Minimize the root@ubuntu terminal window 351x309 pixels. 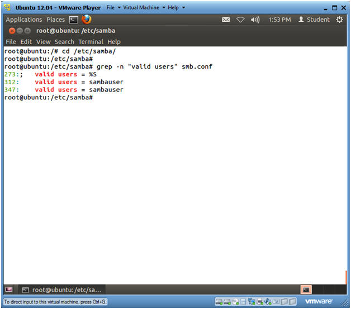point(20,31)
